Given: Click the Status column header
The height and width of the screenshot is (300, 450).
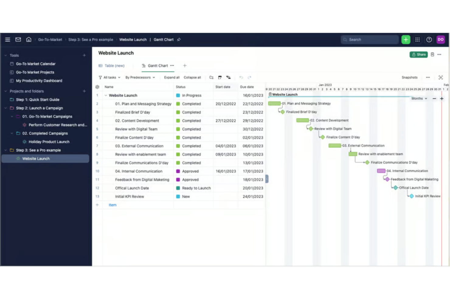Looking at the screenshot, I should (181, 87).
